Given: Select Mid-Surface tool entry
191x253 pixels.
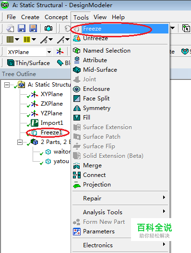Looking at the screenshot, I should pyautogui.click(x=120, y=70).
